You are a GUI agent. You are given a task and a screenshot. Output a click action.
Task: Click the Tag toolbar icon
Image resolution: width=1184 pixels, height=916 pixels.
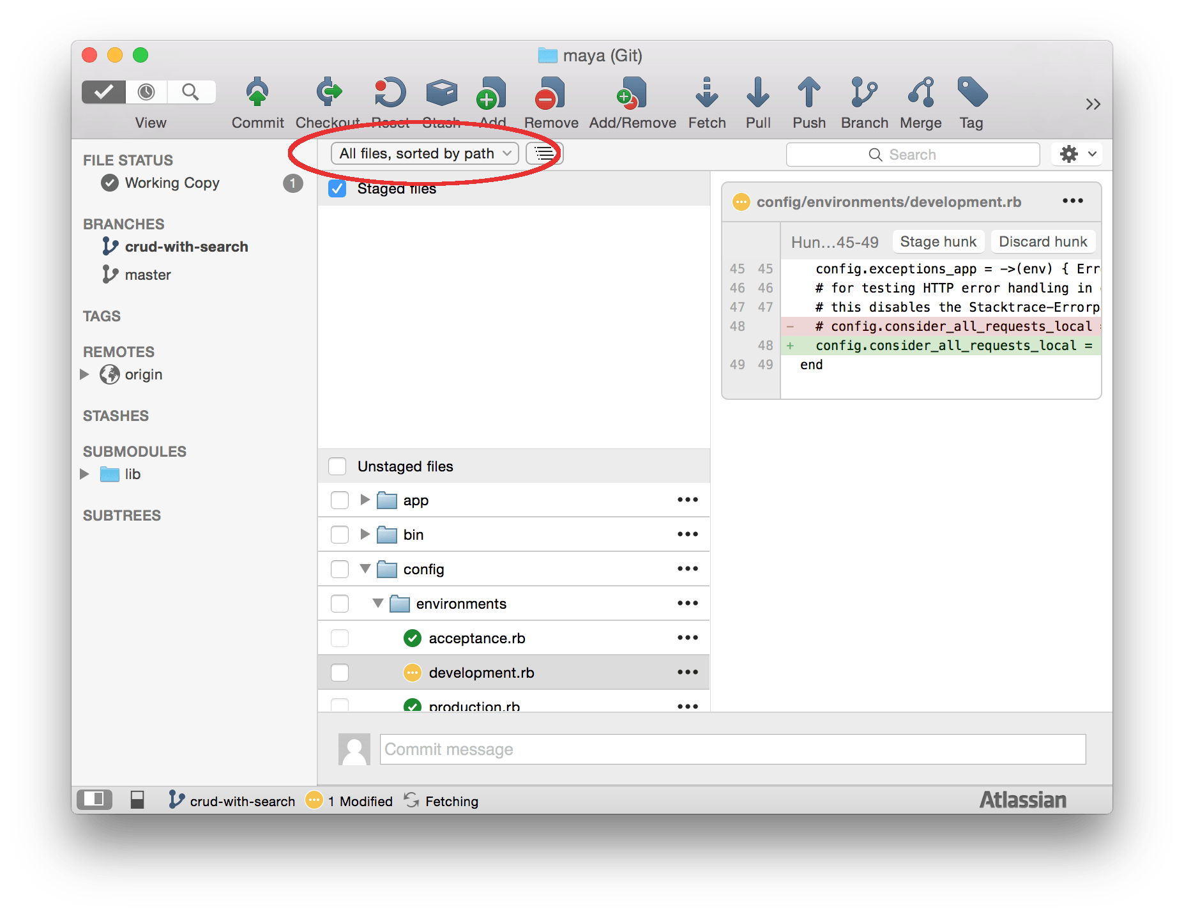pos(971,94)
